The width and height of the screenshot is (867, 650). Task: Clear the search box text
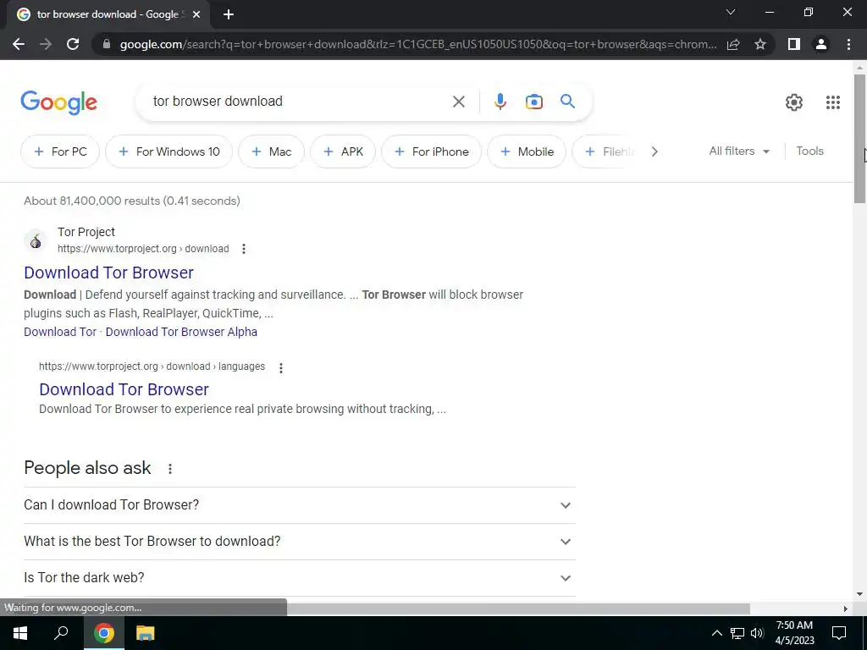pyautogui.click(x=458, y=102)
